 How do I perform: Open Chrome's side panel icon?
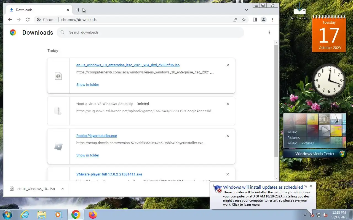click(255, 20)
